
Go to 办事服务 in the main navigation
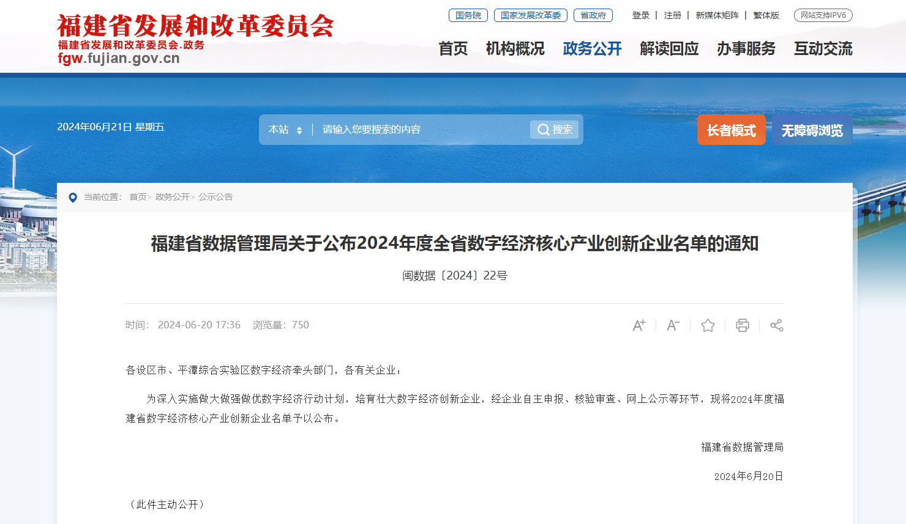(746, 48)
